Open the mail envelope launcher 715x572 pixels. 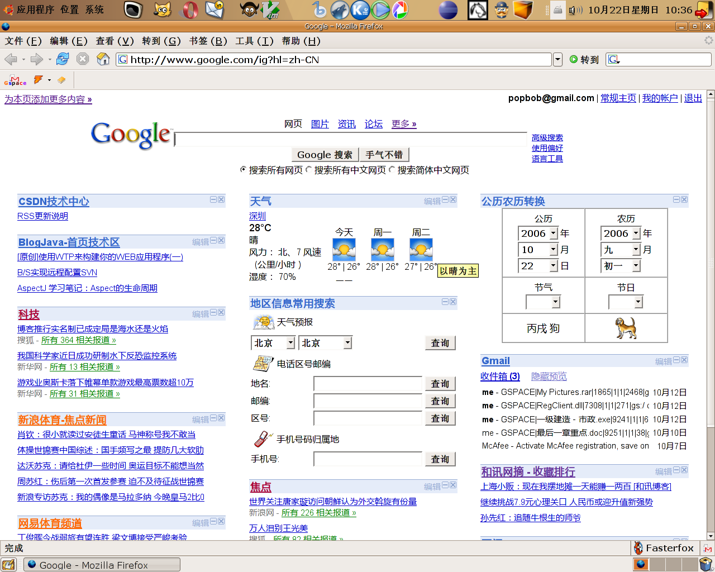214,9
